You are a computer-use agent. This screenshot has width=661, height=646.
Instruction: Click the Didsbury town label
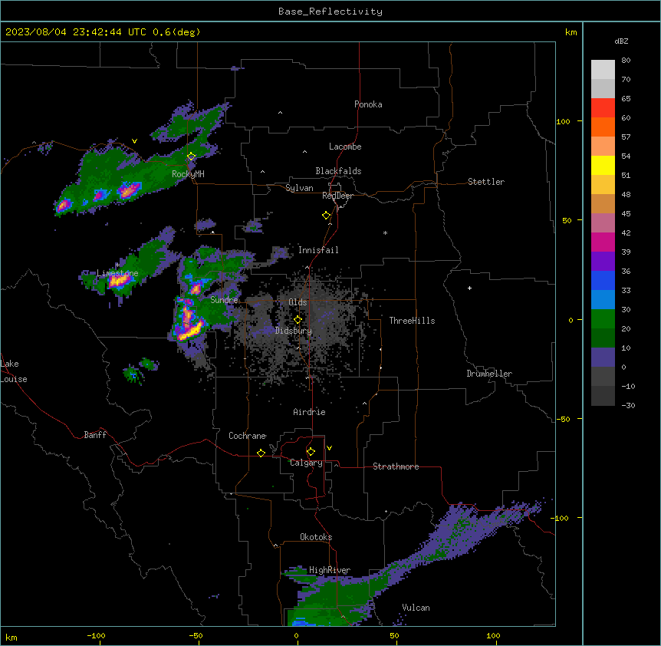tap(294, 331)
